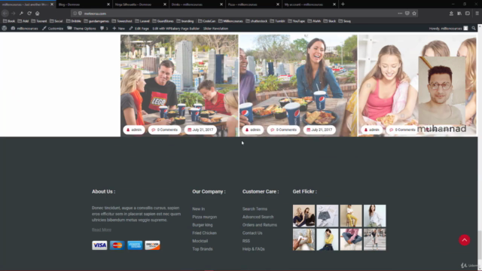Click the first Flickr thumbnail of two women
482x271 pixels.
pos(304,216)
